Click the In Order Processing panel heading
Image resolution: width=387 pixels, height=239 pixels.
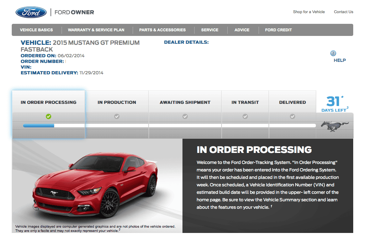[254, 150]
